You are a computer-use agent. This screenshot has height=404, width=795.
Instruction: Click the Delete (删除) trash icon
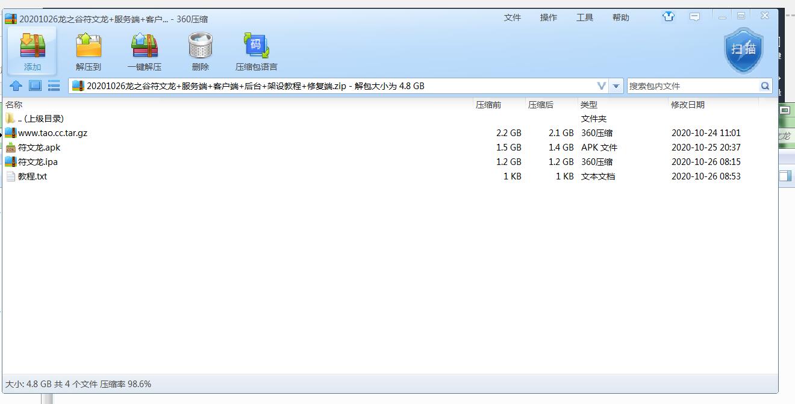point(200,46)
